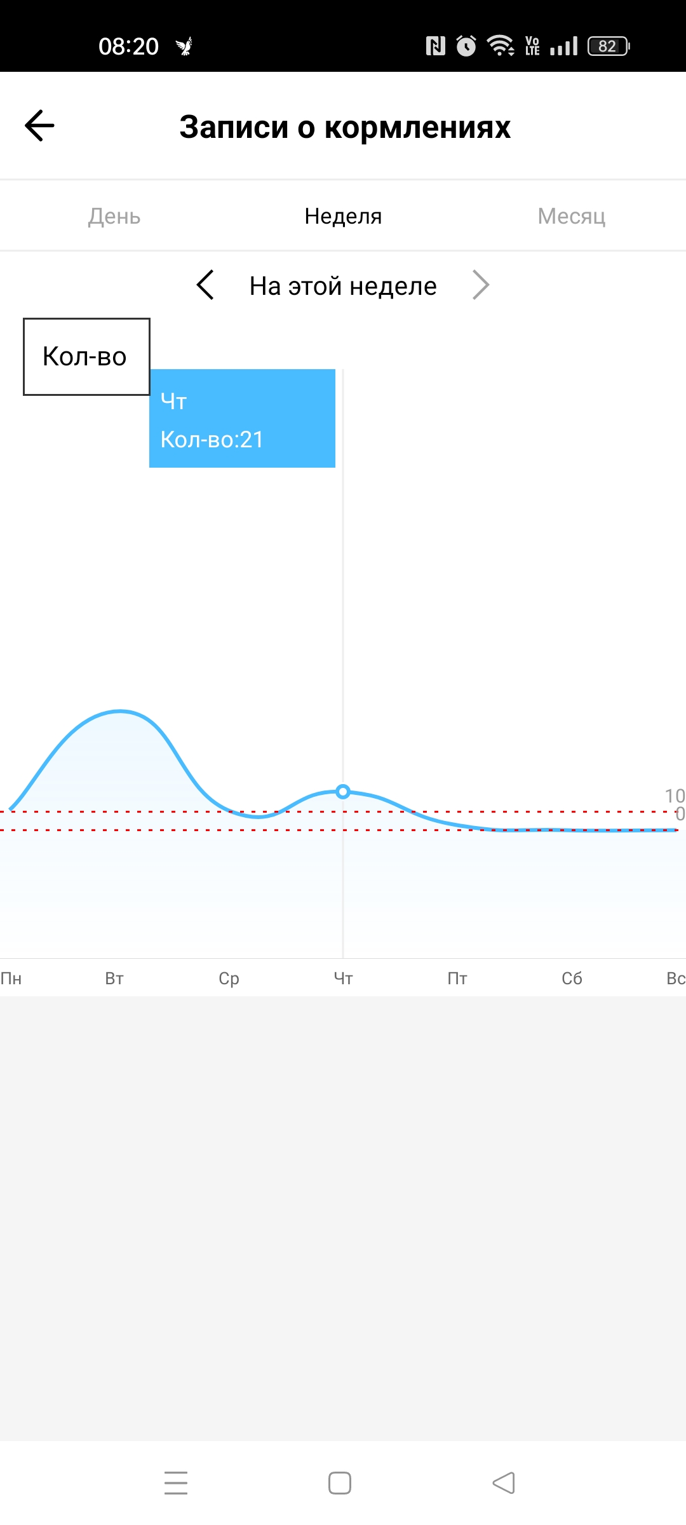Viewport: 686px width, 1525px height.
Task: Tap the blue Чт Кол-во:21 tooltip
Action: tap(242, 419)
